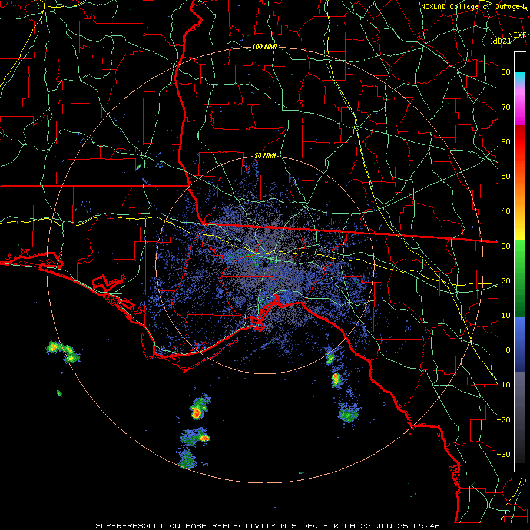Click the 10 value on the dBZ scale
530x530 pixels.
click(506, 316)
